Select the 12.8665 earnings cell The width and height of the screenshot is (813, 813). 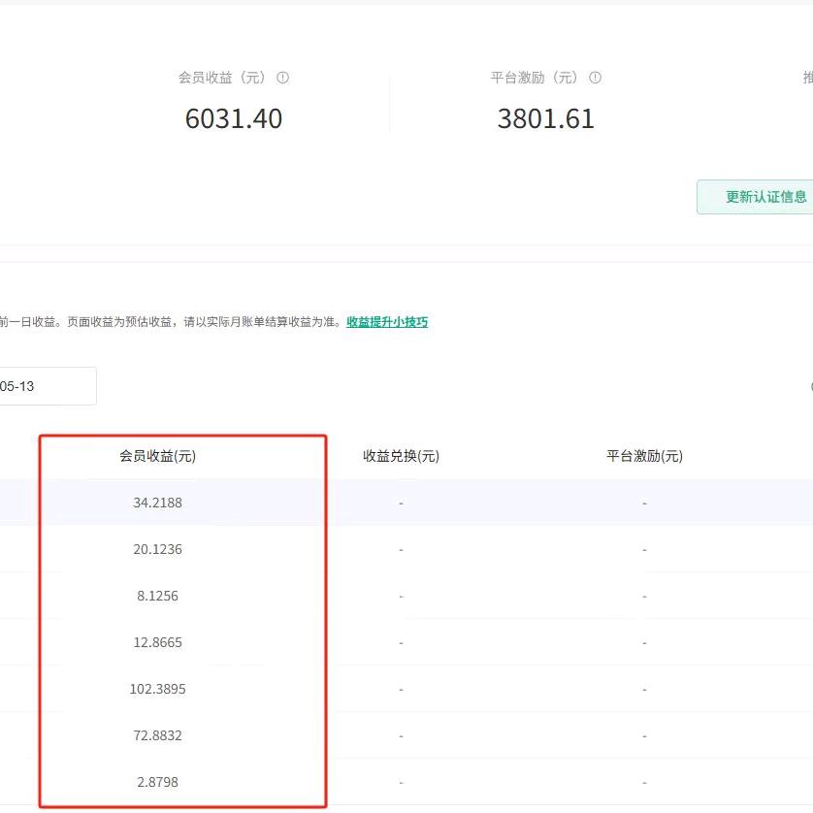[157, 642]
